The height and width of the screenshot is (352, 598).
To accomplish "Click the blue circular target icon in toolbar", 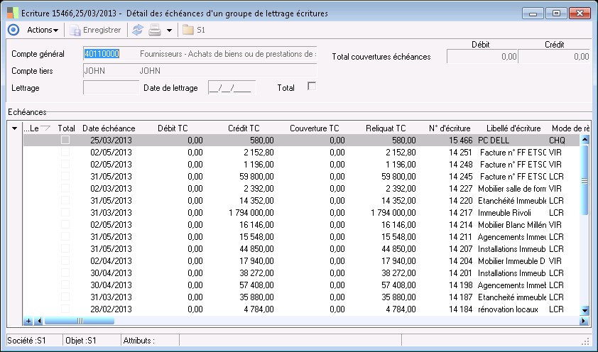I will pyautogui.click(x=13, y=30).
